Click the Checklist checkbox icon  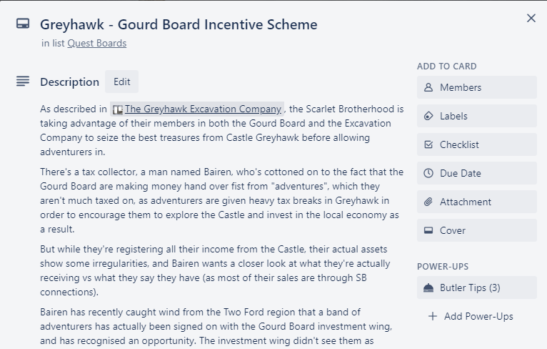pos(428,144)
